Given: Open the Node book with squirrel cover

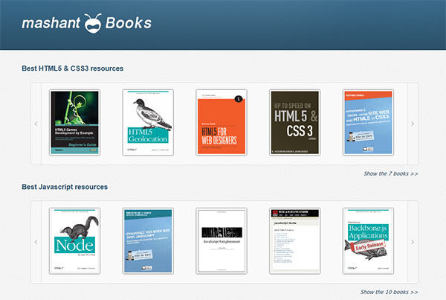Looking at the screenshot, I should (75, 241).
